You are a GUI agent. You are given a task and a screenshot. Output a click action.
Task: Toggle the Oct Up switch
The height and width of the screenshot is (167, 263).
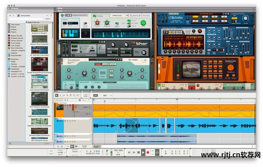[x=129, y=21]
